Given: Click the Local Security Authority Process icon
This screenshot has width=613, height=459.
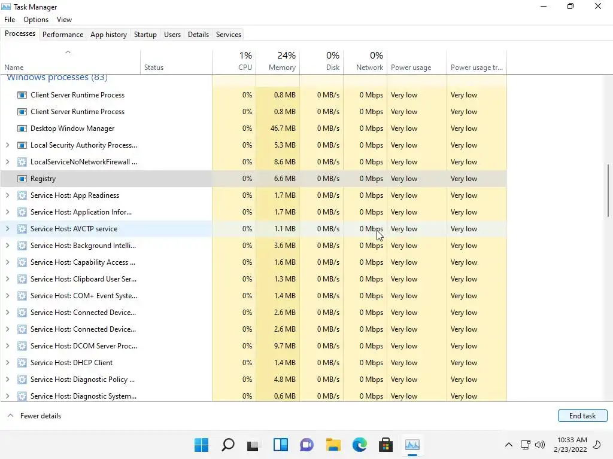Looking at the screenshot, I should (22, 145).
